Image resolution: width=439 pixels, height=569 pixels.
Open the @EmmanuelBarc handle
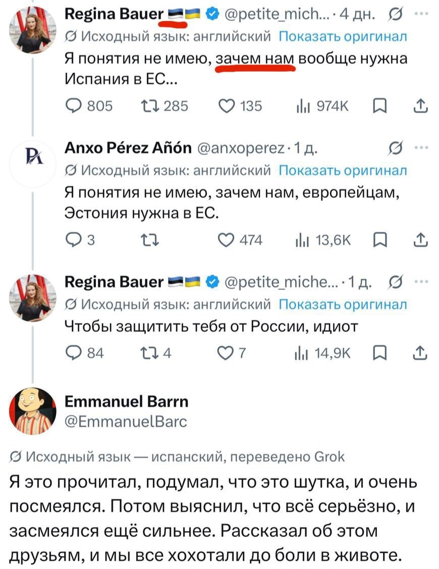[x=126, y=422]
